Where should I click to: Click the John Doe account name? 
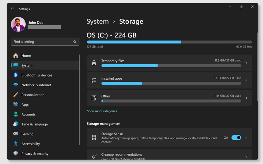(36, 23)
